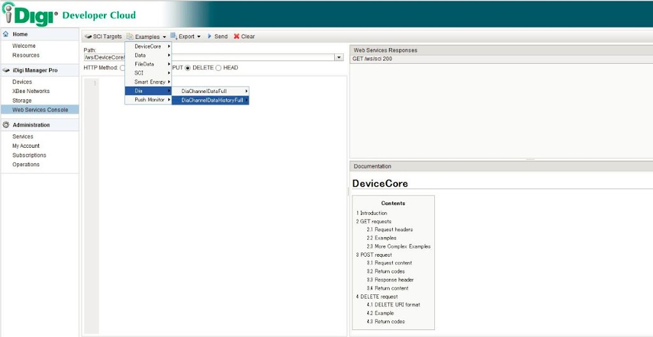The height and width of the screenshot is (337, 653).
Task: Go to Devices in sidebar
Action: [x=22, y=82]
